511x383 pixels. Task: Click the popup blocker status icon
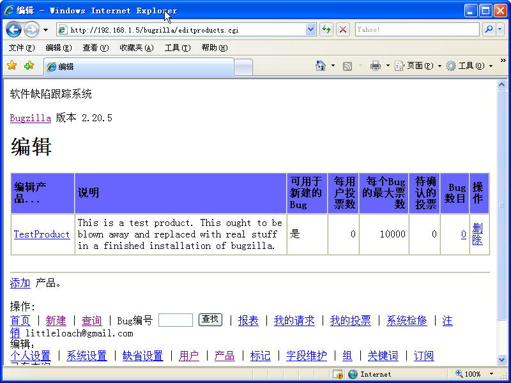tap(338, 374)
